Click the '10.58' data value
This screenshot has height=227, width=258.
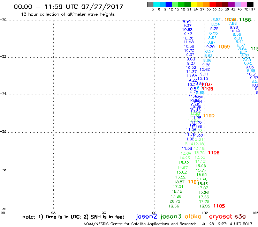[x=192, y=76]
